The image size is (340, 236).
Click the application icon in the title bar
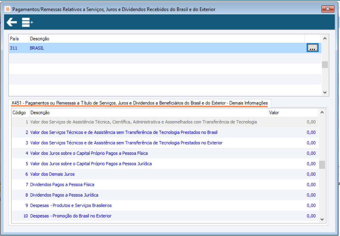pos(8,9)
